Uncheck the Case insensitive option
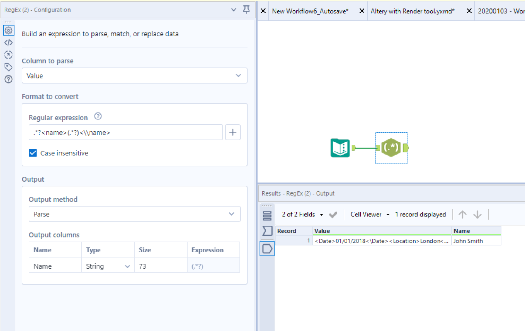The image size is (525, 331). 33,153
